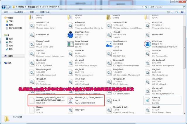This screenshot has height=124, width=187.
Task: Expand the arrow after i4Tools7 in breadcrumb
Action: coord(59,7)
